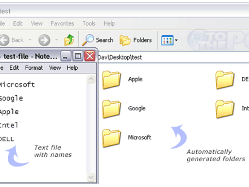Maximize the test-file Notepad window

78,56
